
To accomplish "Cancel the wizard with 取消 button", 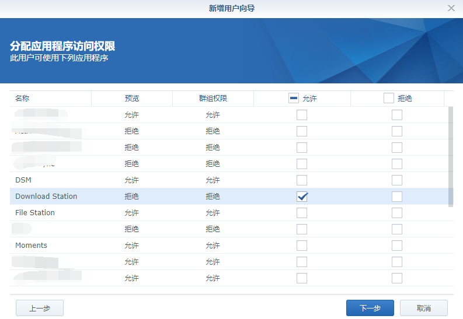I will pos(424,308).
